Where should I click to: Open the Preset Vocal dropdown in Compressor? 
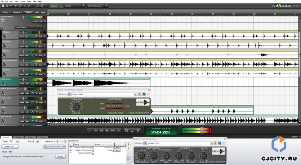click(211, 143)
